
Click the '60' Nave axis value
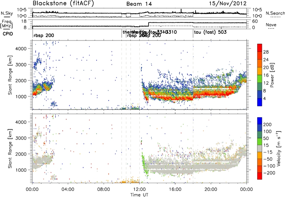click(x=255, y=21)
